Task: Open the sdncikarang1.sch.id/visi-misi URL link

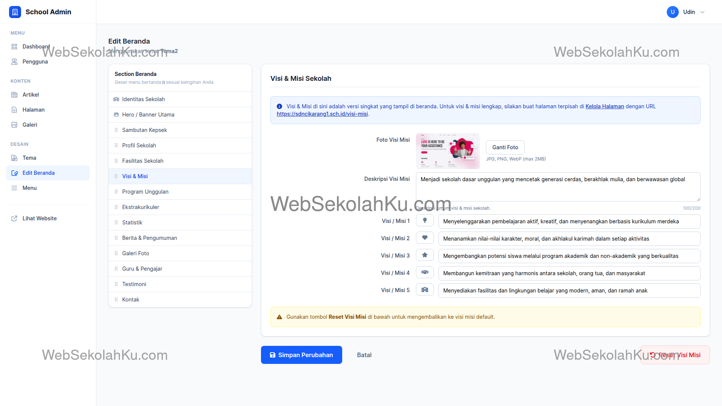Action: (322, 114)
